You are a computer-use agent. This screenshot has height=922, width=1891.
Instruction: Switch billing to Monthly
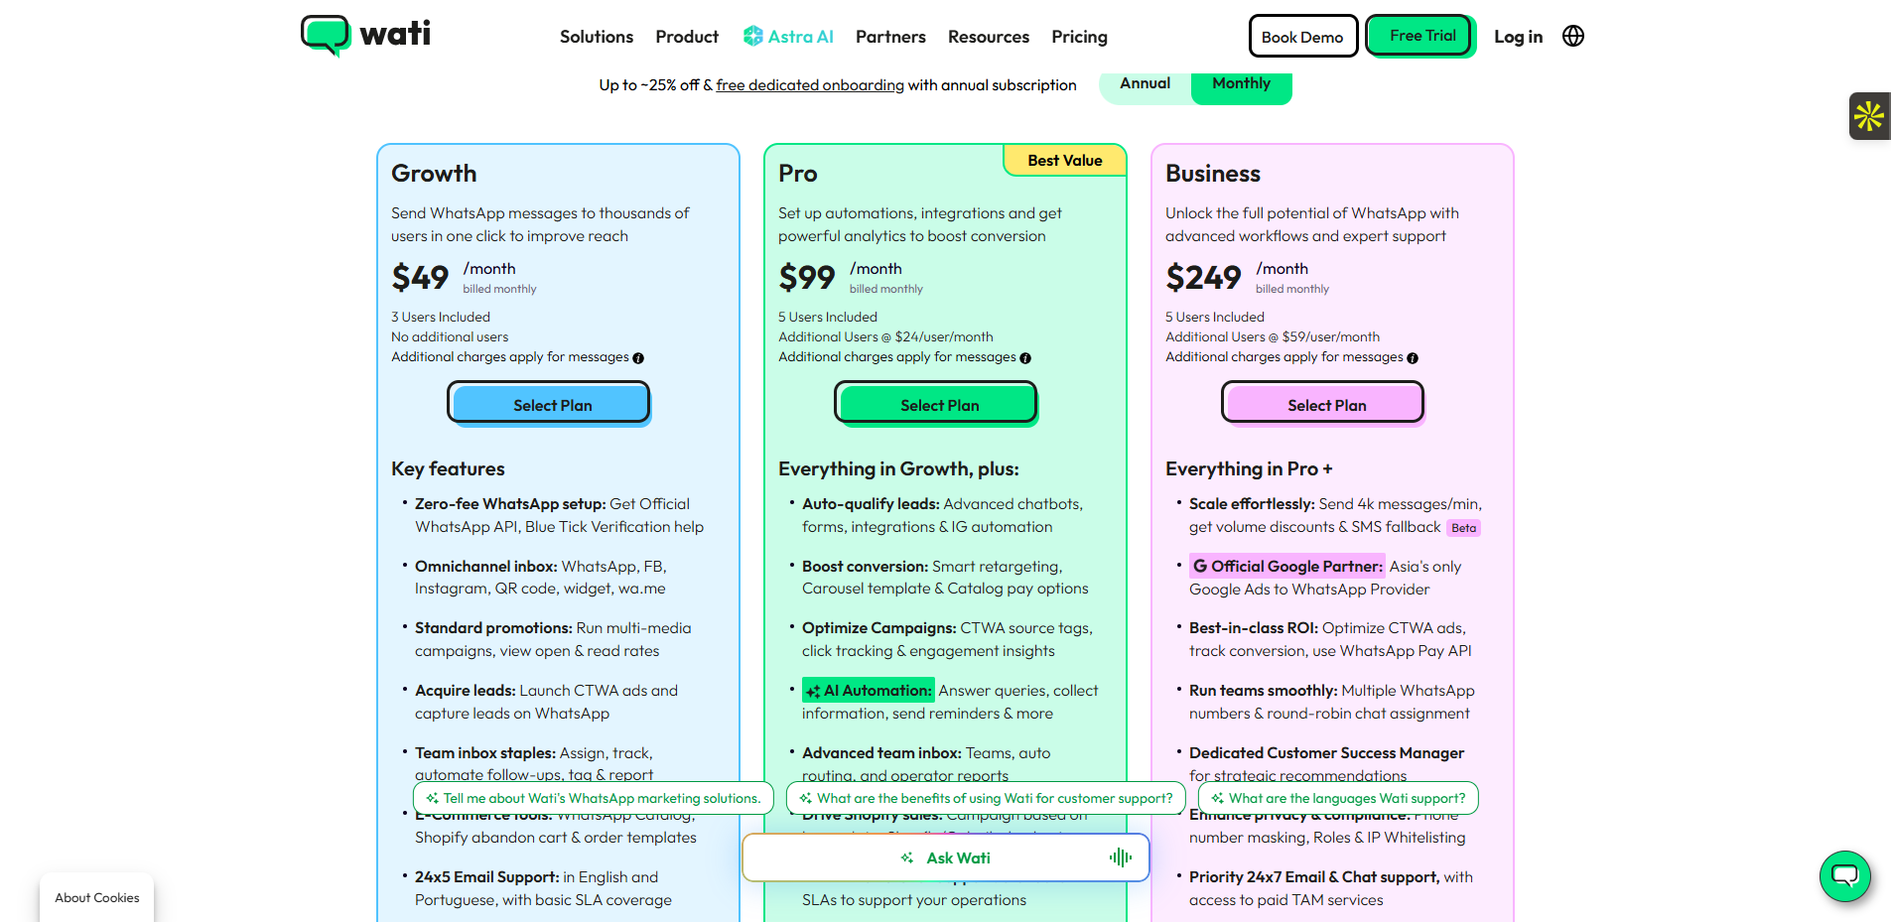click(1241, 84)
